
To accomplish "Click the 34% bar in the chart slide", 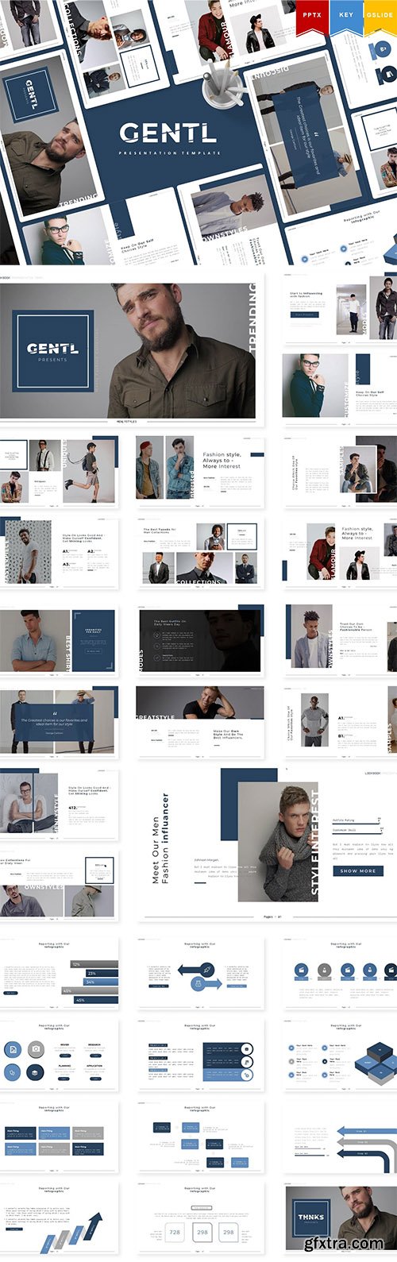I will [x=100, y=982].
